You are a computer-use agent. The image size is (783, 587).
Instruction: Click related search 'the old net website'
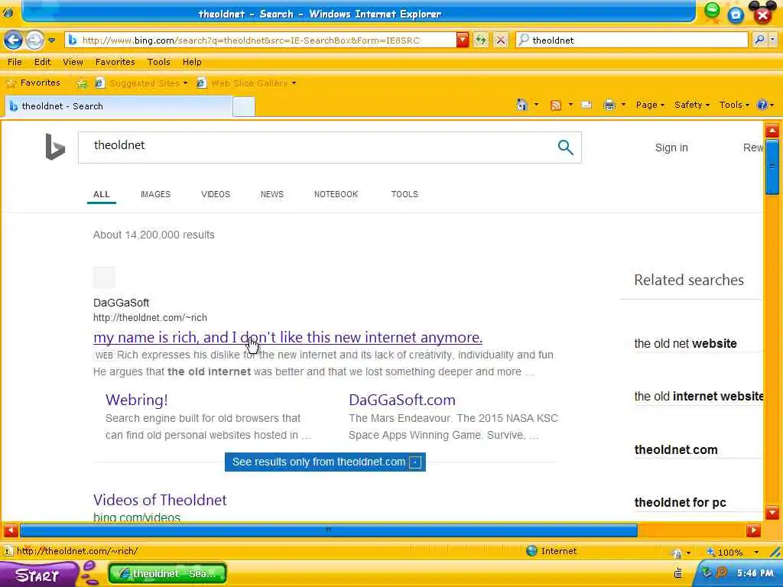(x=685, y=343)
